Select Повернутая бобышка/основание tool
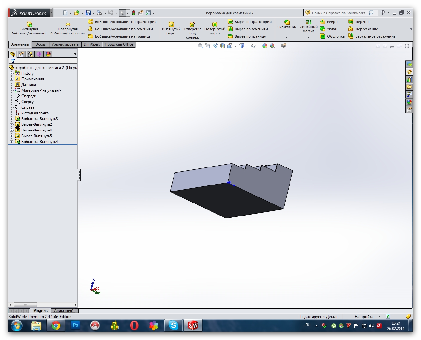 click(x=68, y=28)
